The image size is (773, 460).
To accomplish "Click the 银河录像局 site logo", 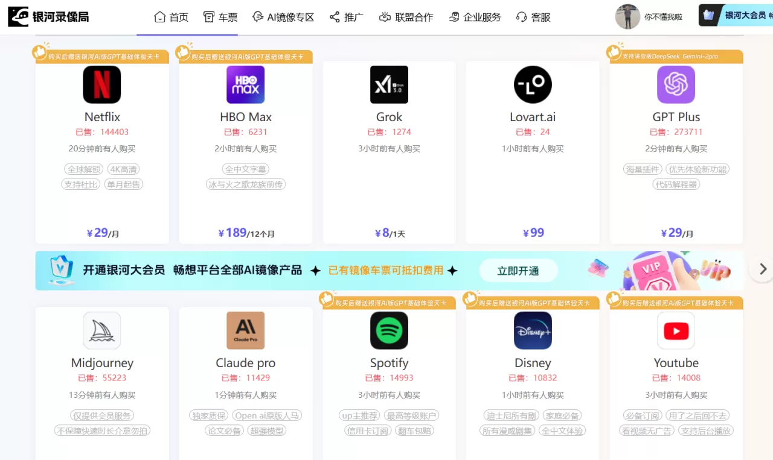I will click(x=48, y=17).
